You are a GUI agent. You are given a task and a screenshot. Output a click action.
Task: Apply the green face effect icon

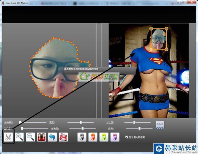pos(104,137)
